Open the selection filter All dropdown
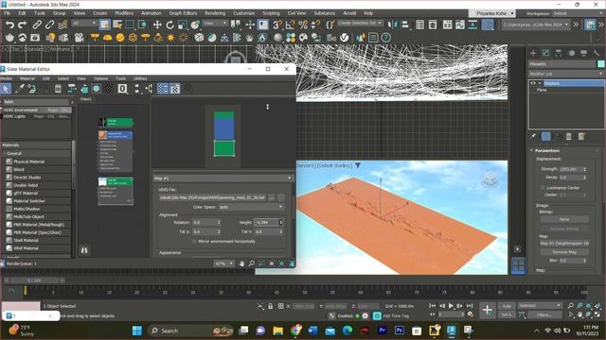This screenshot has height=340, width=606. [x=84, y=24]
